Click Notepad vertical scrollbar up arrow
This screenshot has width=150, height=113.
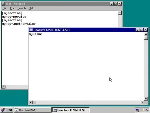(120, 13)
